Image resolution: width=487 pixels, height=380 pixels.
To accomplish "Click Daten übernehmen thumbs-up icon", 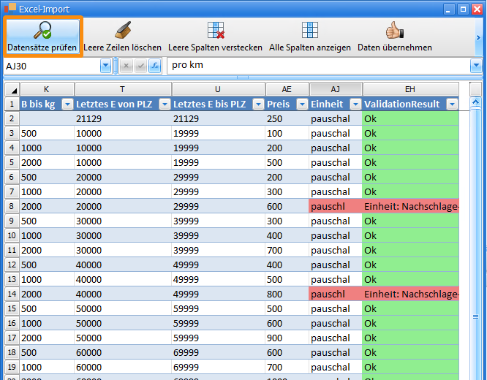I will [x=394, y=30].
